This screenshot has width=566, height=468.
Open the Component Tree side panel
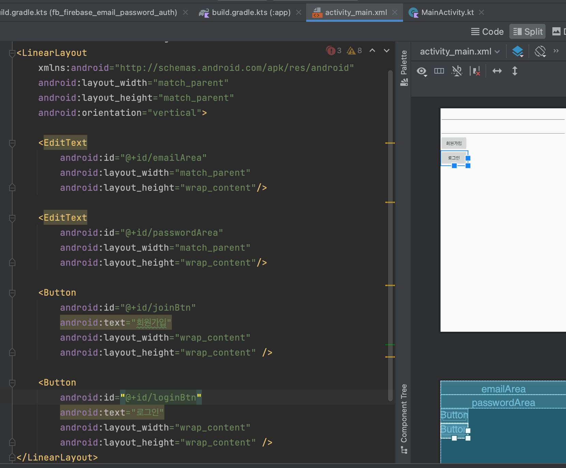click(x=404, y=419)
